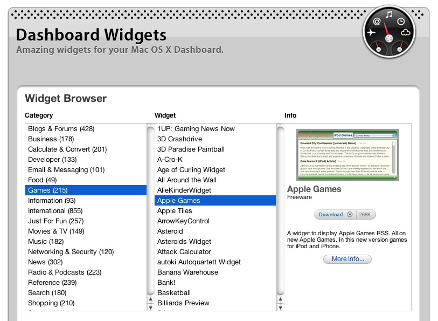This screenshot has height=321, width=438.
Task: Pick the News (302) category
Action: [x=86, y=262]
